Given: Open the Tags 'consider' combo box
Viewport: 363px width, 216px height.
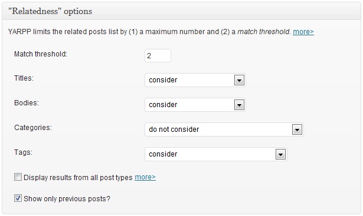Looking at the screenshot, I should click(216, 154).
